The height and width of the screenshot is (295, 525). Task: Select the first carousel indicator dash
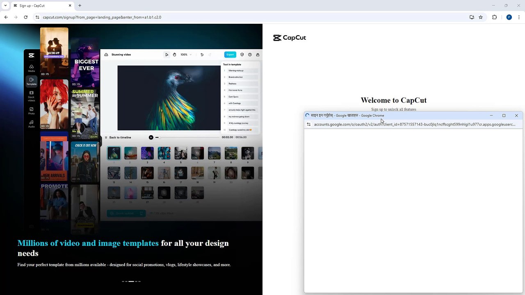123,281
